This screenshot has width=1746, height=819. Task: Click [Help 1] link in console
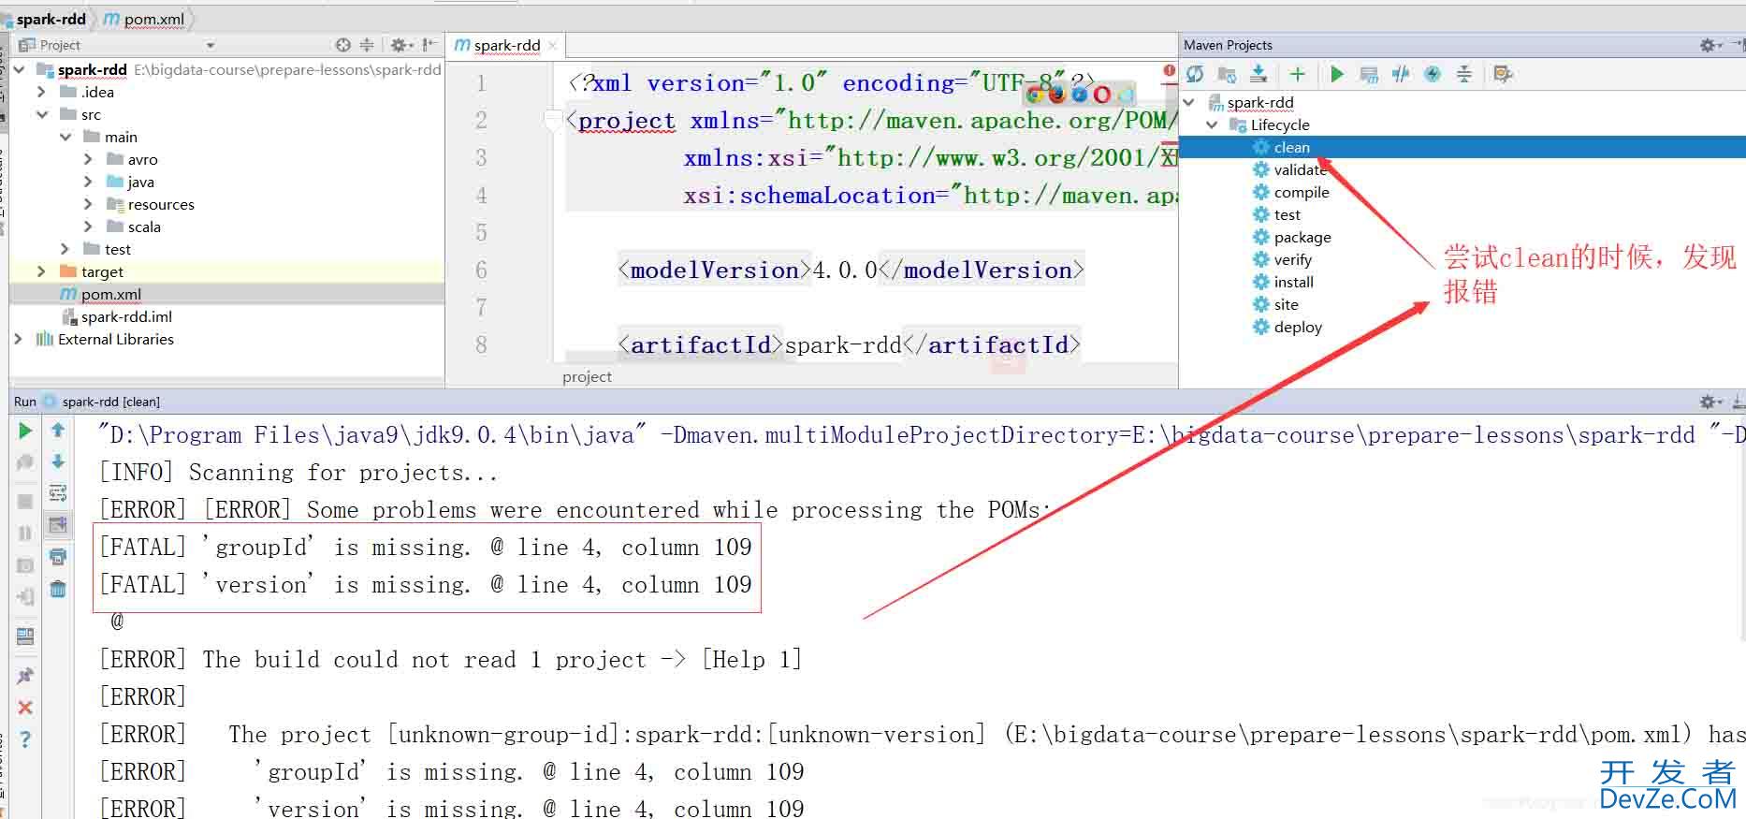click(x=751, y=660)
